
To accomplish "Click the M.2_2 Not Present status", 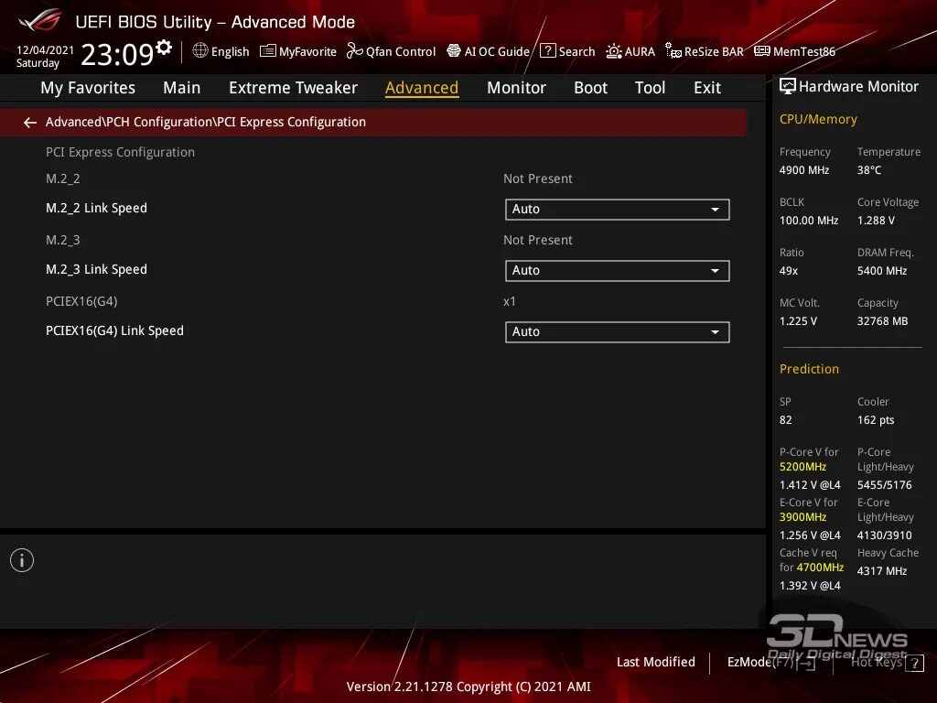I will pyautogui.click(x=538, y=178).
